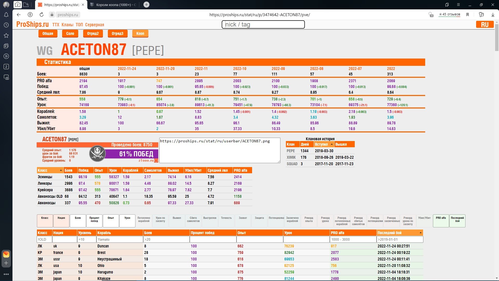This screenshot has height=281, width=499.
Task: Sort ship table by Процент побед
Action: (x=213, y=233)
